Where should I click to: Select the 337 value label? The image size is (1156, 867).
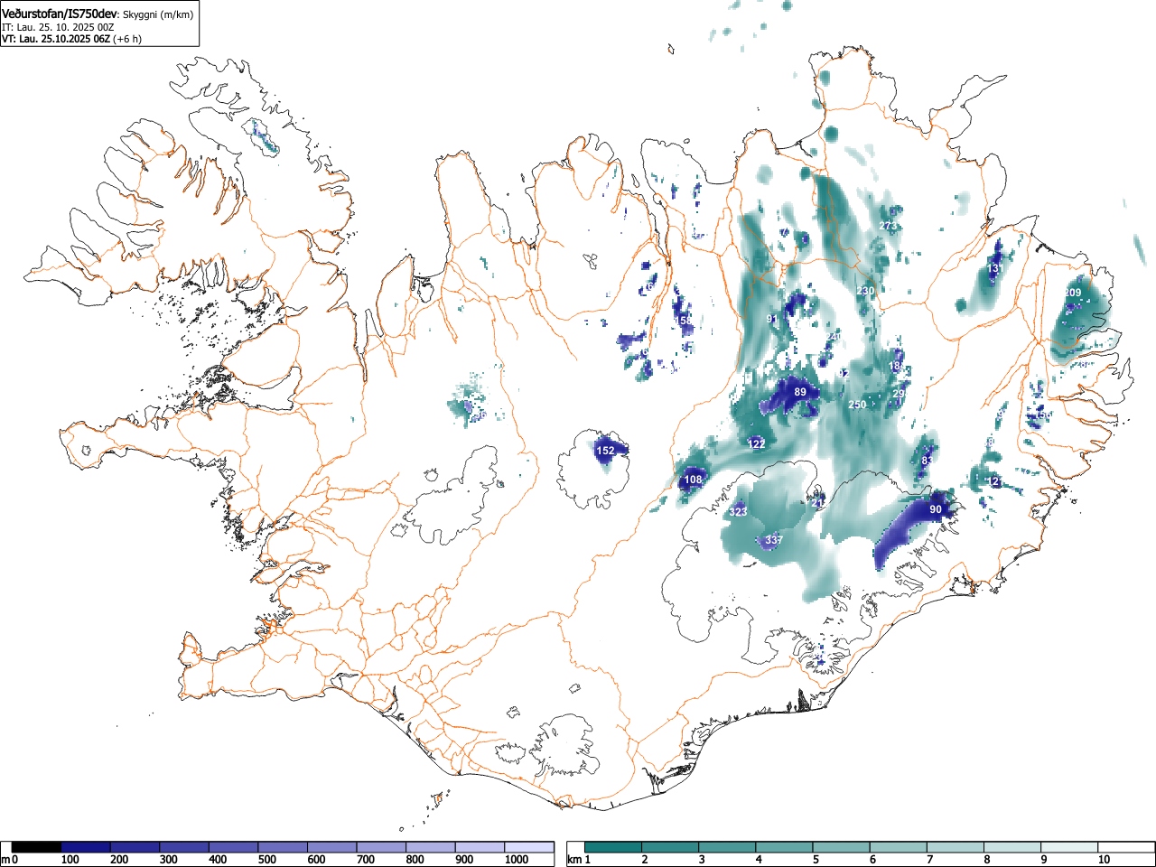[x=773, y=540]
